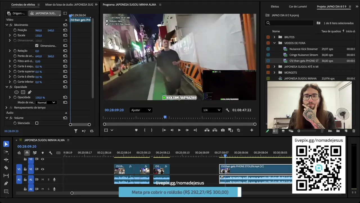Screen dimensions: 360x203
Task: Open Program monitor settings wrench
Action: (x=228, y=110)
